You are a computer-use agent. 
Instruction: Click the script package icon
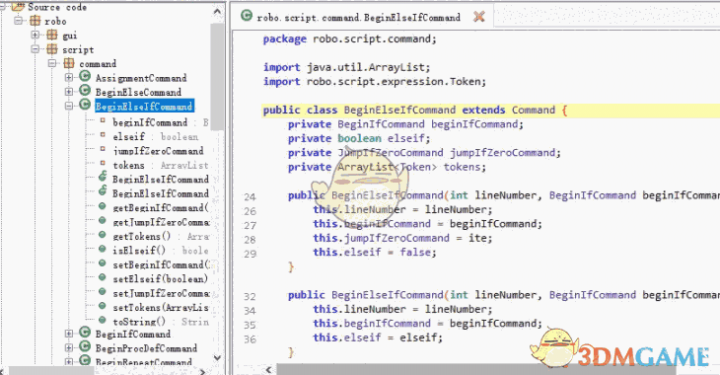52,49
